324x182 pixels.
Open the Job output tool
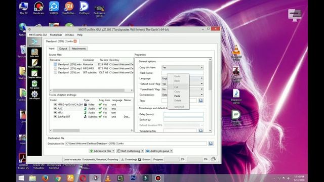pyautogui.click(x=34, y=95)
